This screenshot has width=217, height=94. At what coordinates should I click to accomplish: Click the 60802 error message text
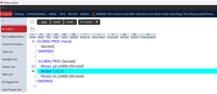pyautogui.click(x=155, y=14)
